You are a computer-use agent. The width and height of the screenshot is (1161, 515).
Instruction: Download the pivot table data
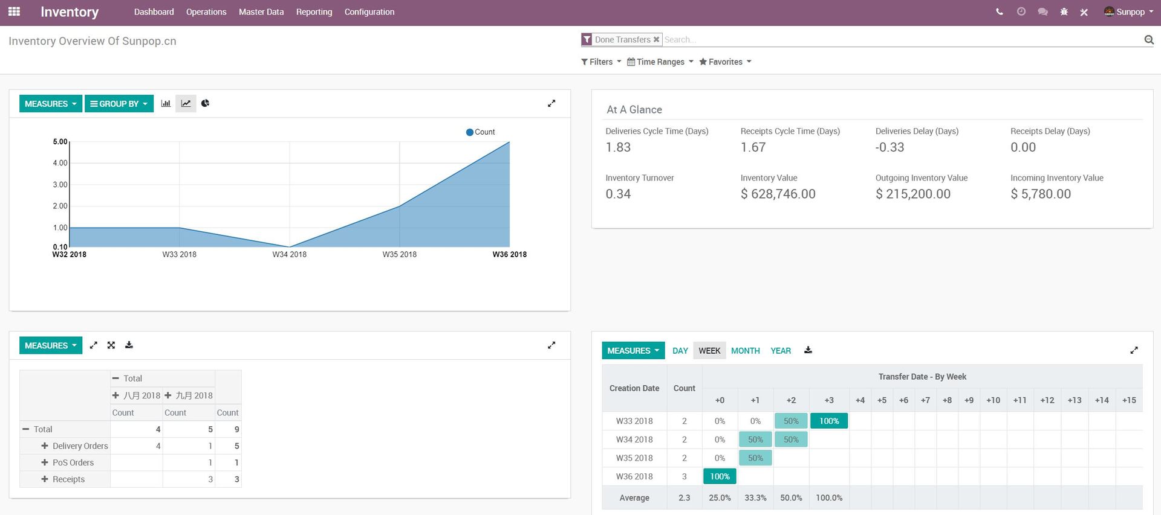(x=129, y=345)
